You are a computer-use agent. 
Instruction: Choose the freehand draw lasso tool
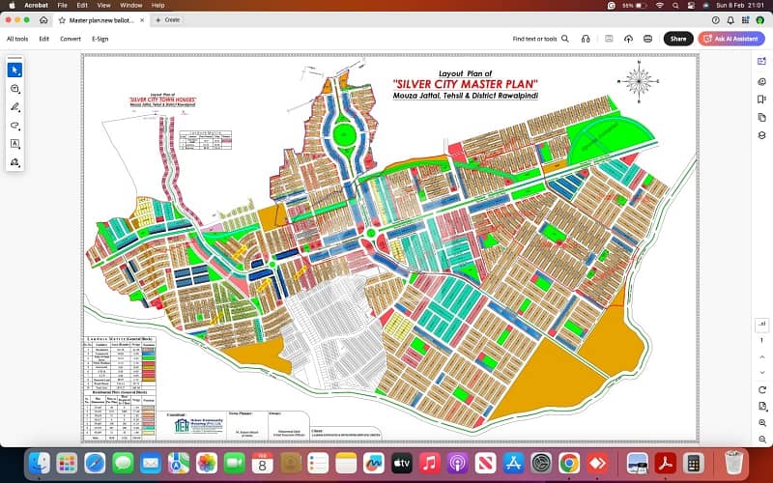pos(14,126)
